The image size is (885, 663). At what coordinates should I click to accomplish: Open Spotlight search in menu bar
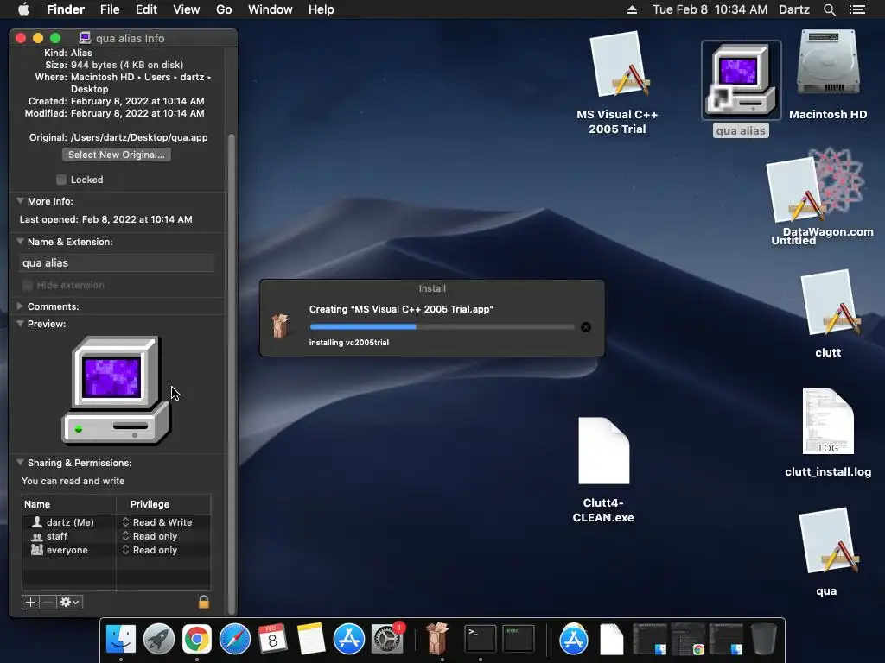pos(829,9)
